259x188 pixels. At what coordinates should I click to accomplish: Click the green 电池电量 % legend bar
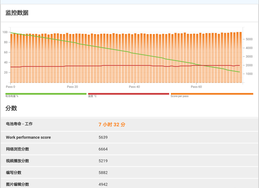pos(46,93)
